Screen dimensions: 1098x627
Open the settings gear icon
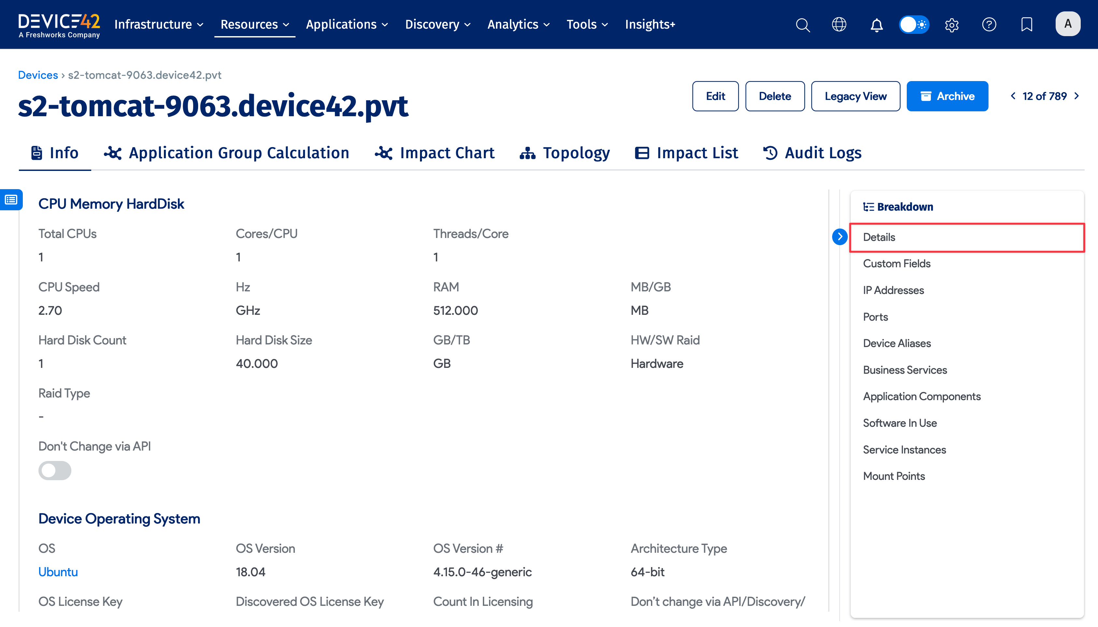952,24
